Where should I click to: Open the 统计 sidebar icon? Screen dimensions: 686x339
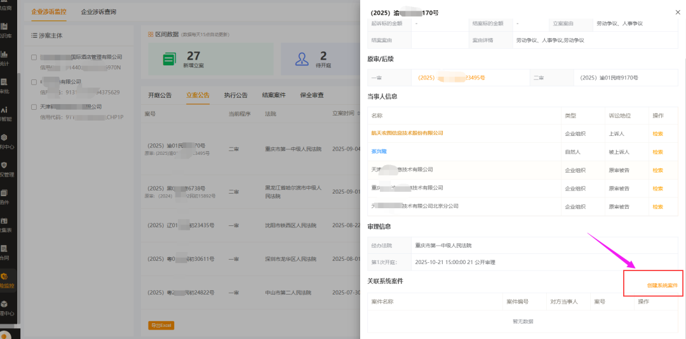(x=4, y=54)
